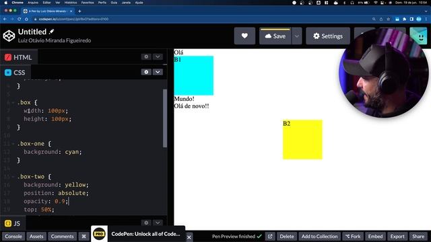431x242 pixels.
Task: Fold the .box-one rule at line 11
Action: coord(13,144)
